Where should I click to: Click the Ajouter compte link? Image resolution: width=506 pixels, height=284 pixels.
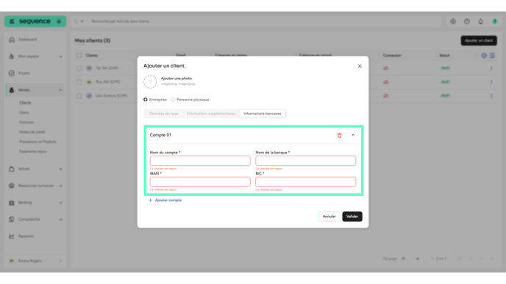165,200
